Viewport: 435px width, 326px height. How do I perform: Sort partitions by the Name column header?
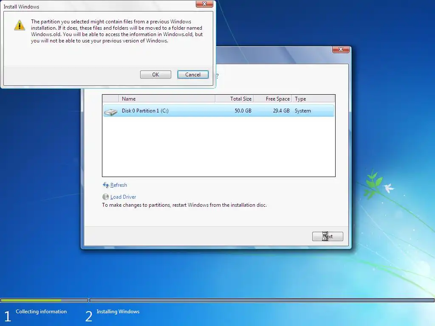coord(167,98)
